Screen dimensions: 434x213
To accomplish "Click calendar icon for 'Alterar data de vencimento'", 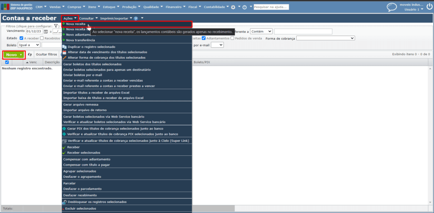I will click(x=64, y=52).
